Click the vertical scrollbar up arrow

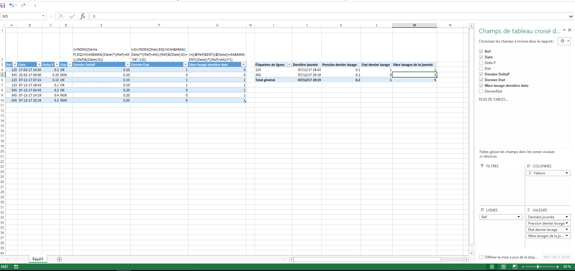pyautogui.click(x=472, y=26)
